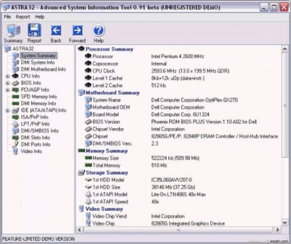Open the File menu
Viewport: 291px width, 244px height.
[7, 17]
